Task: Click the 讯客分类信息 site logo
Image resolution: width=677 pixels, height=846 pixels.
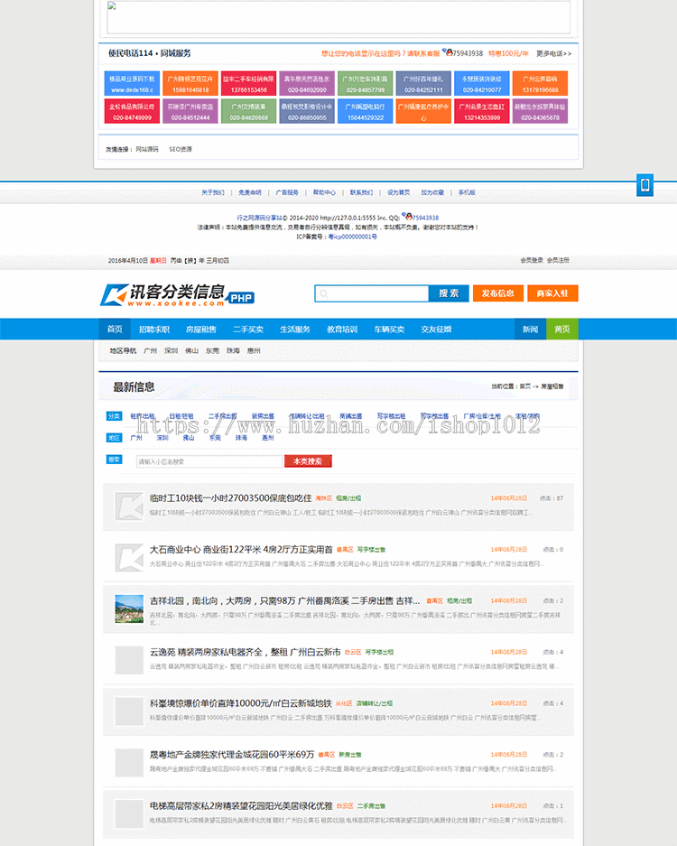Action: coord(177,295)
